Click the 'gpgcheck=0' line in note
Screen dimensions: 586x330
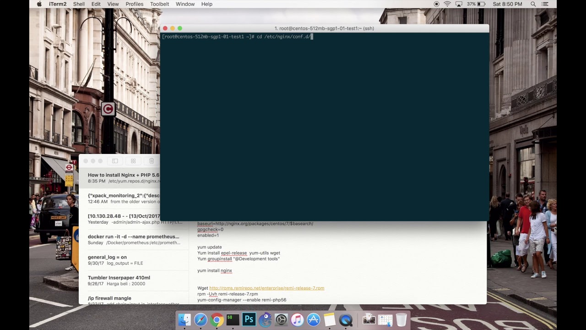coord(210,230)
